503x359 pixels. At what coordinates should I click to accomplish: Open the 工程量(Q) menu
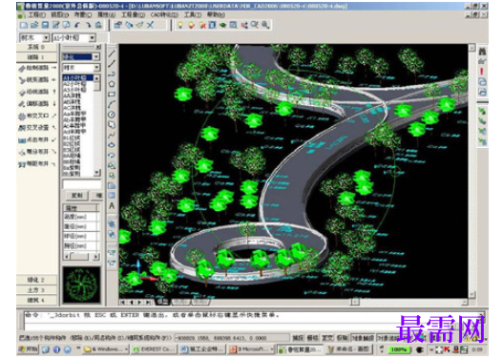click(x=133, y=14)
